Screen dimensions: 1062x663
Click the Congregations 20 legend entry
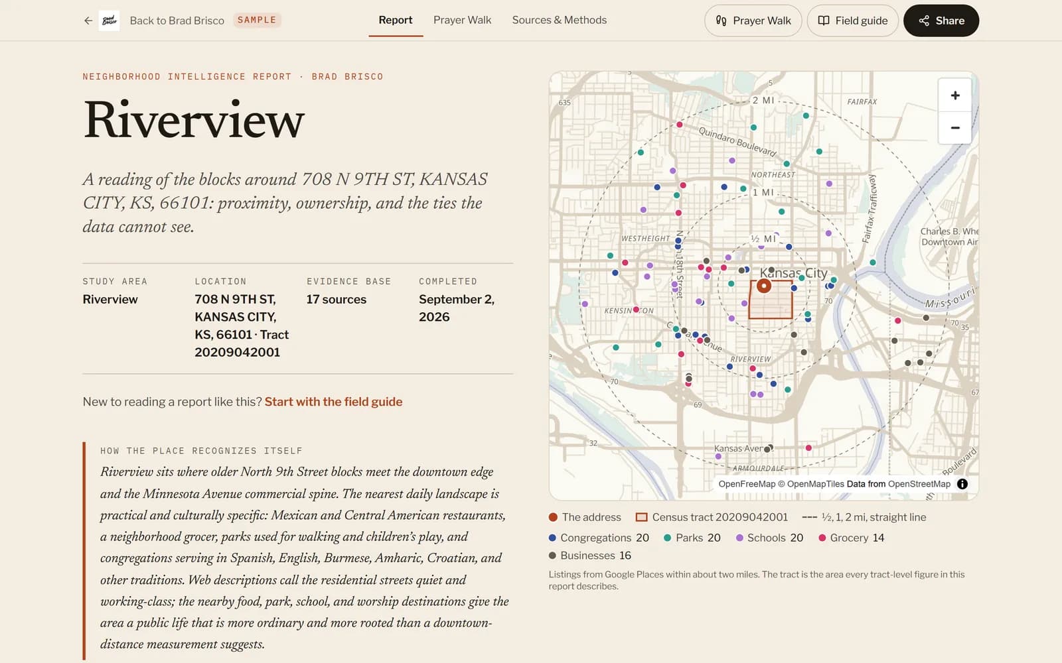click(599, 538)
